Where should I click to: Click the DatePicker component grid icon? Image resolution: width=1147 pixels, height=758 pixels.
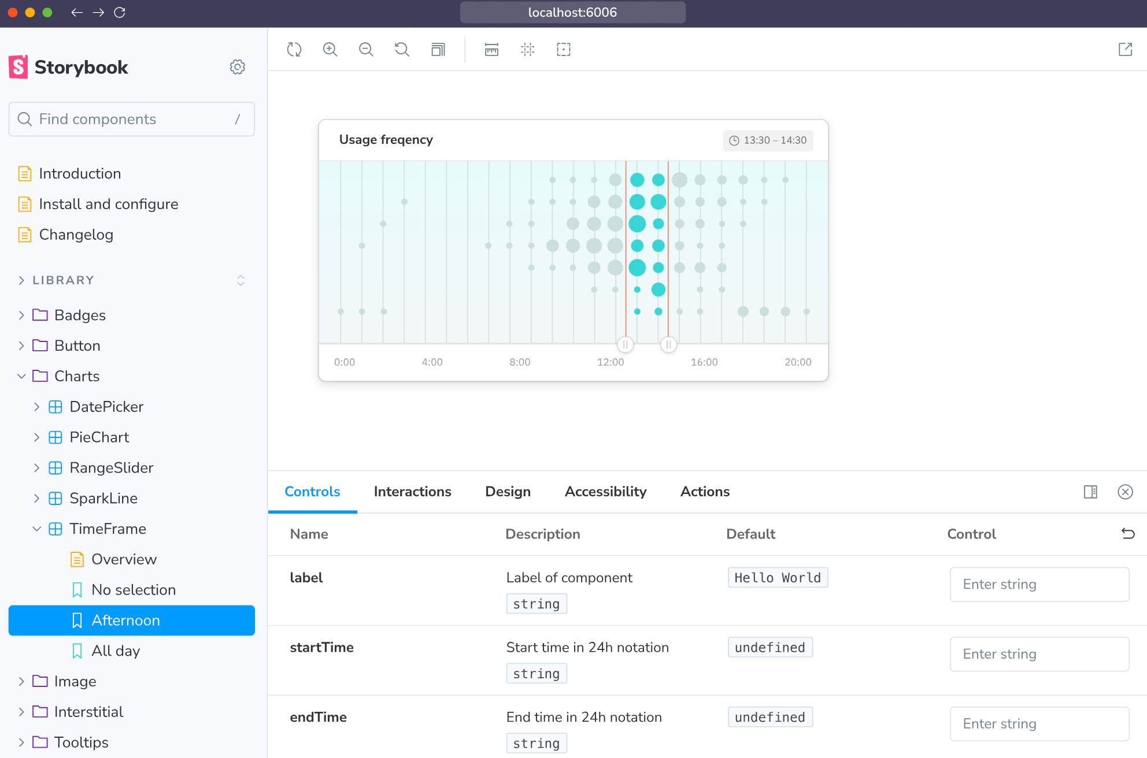coord(55,407)
